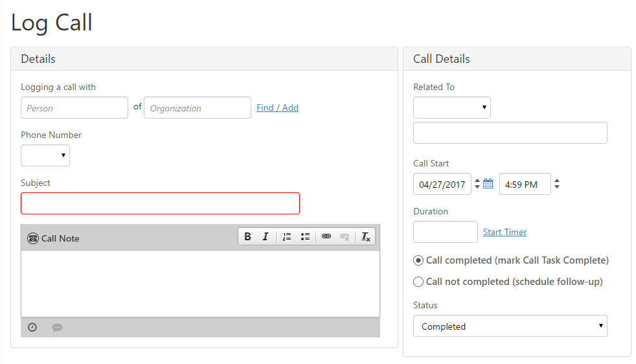Image resolution: width=636 pixels, height=364 pixels.
Task: Open the Related To dropdown
Action: point(452,108)
